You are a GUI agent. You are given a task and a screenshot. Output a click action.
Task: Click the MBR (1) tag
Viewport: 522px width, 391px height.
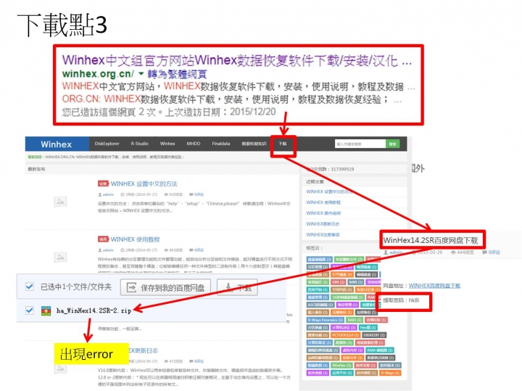355,282
